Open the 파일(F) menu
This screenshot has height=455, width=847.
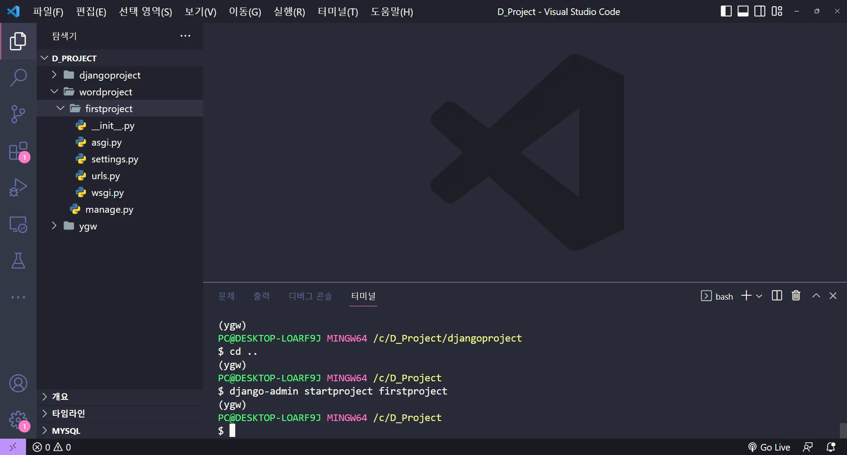[x=48, y=11]
